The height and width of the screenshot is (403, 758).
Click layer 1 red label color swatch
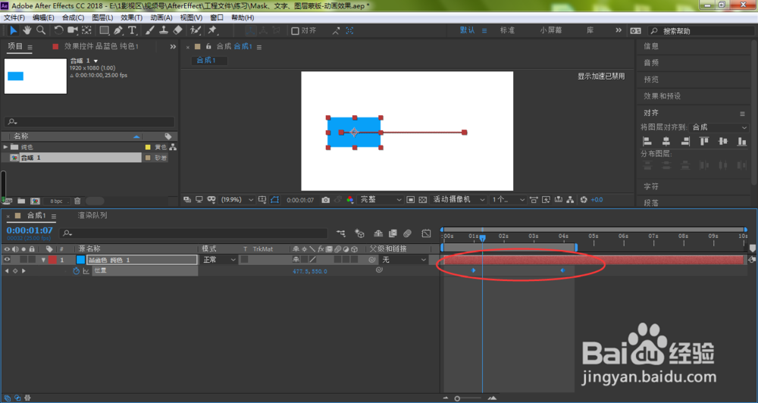tap(52, 260)
